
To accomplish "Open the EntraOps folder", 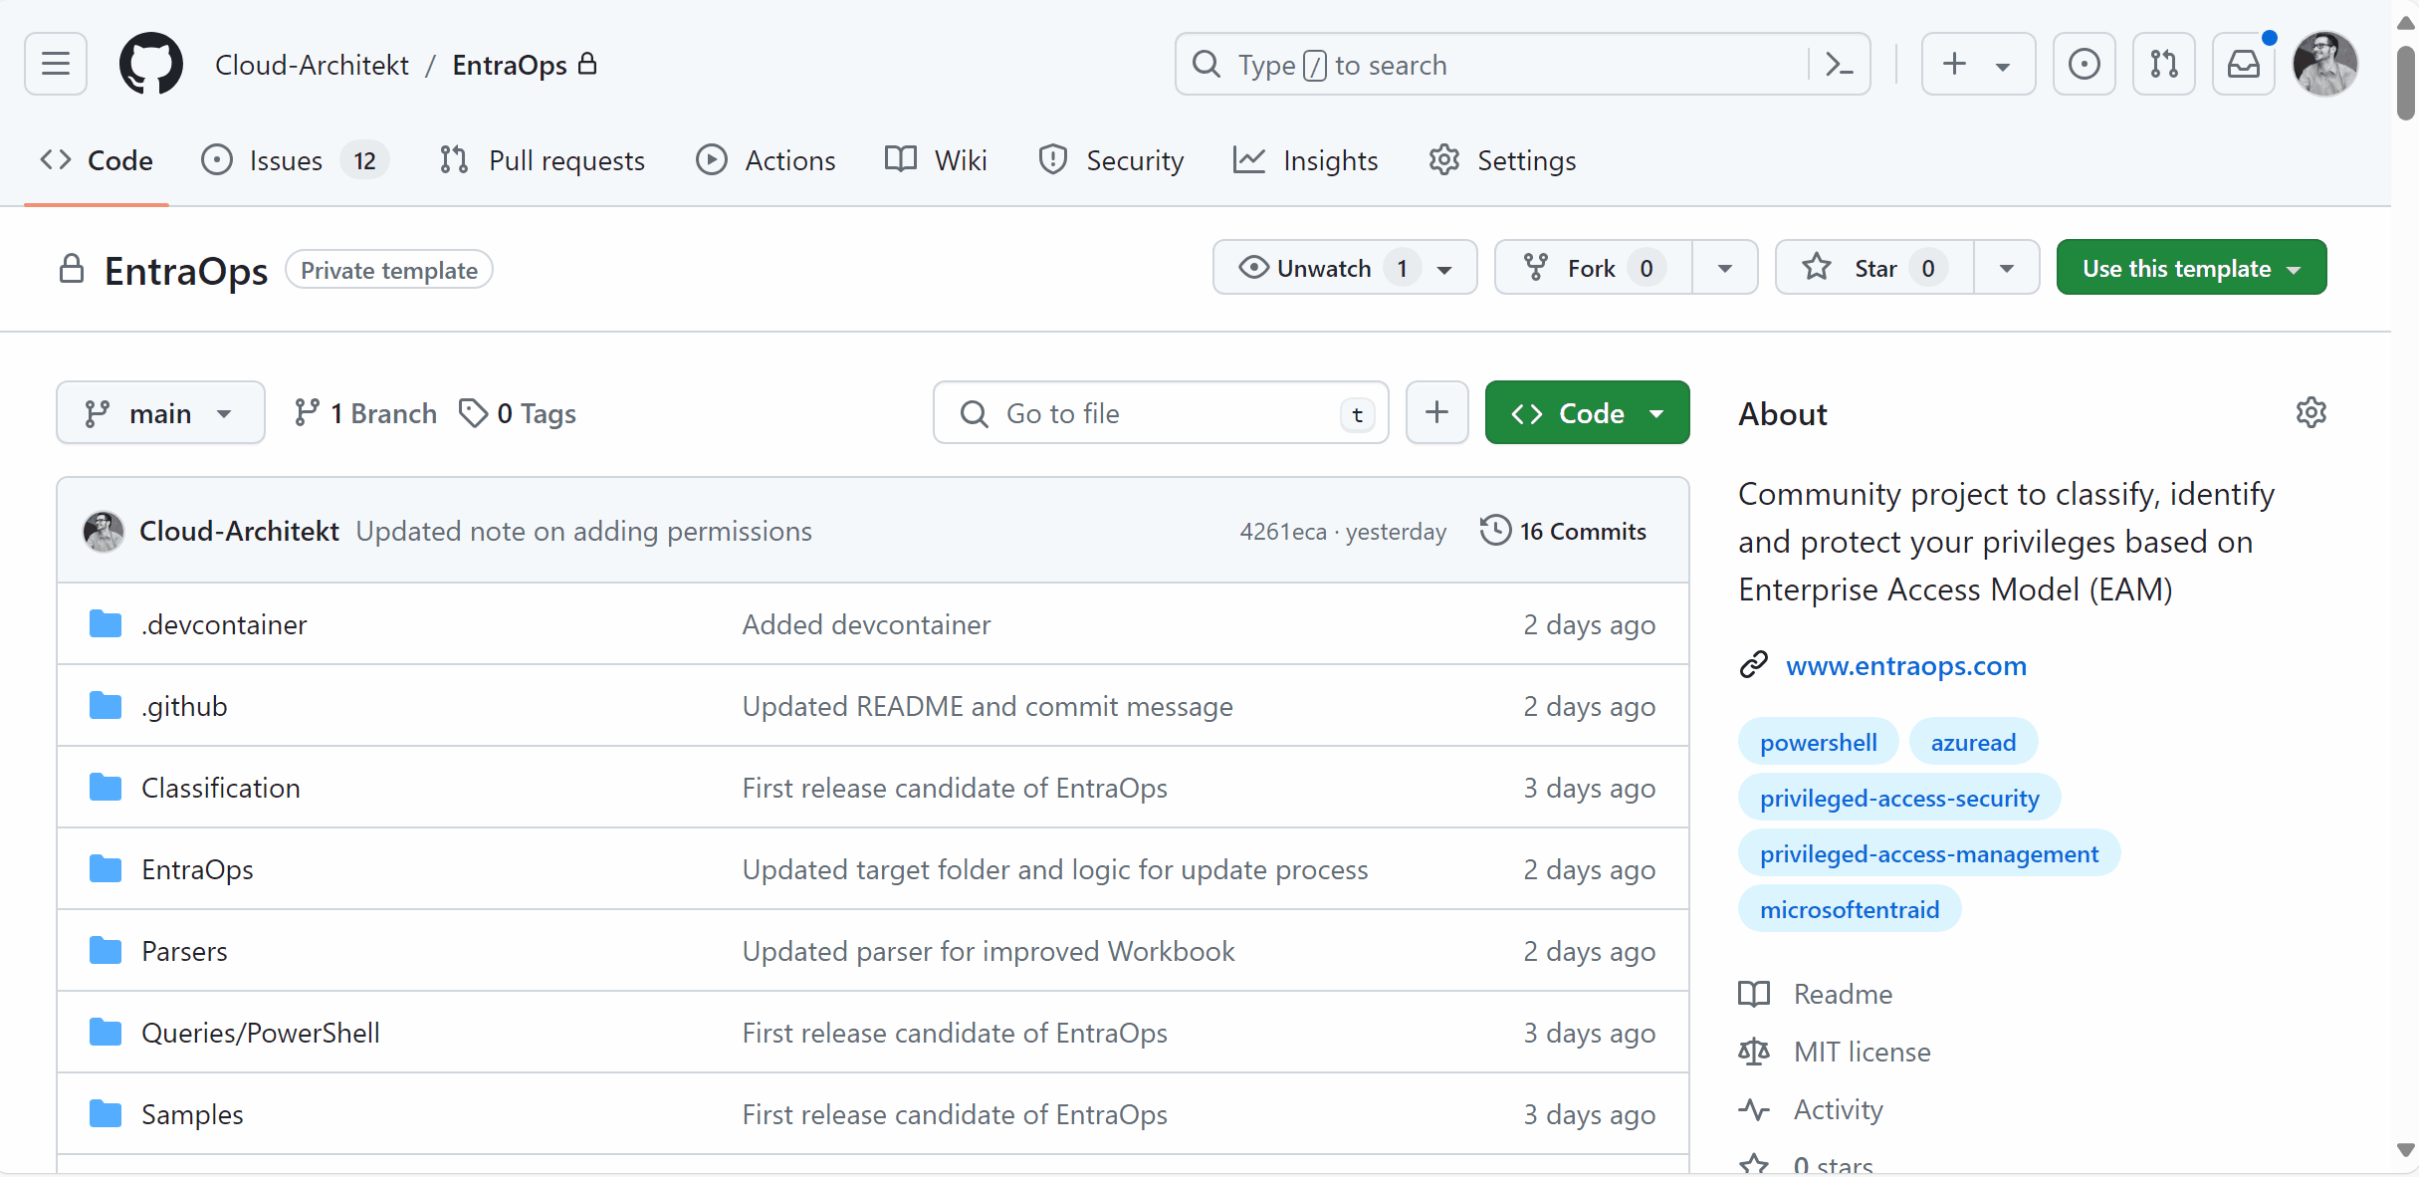I will tap(197, 869).
